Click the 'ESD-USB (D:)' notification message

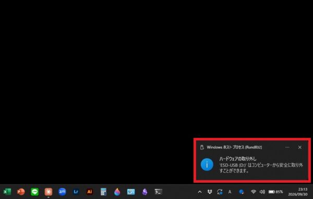261,168
